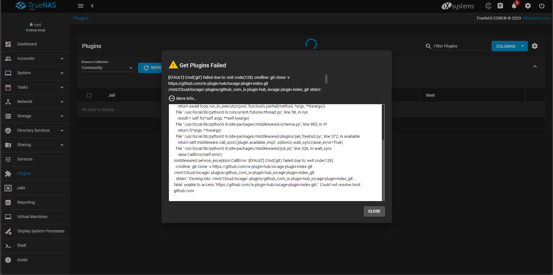553x275 pixels.
Task: Select the Plugins menu item
Action: coord(36,173)
